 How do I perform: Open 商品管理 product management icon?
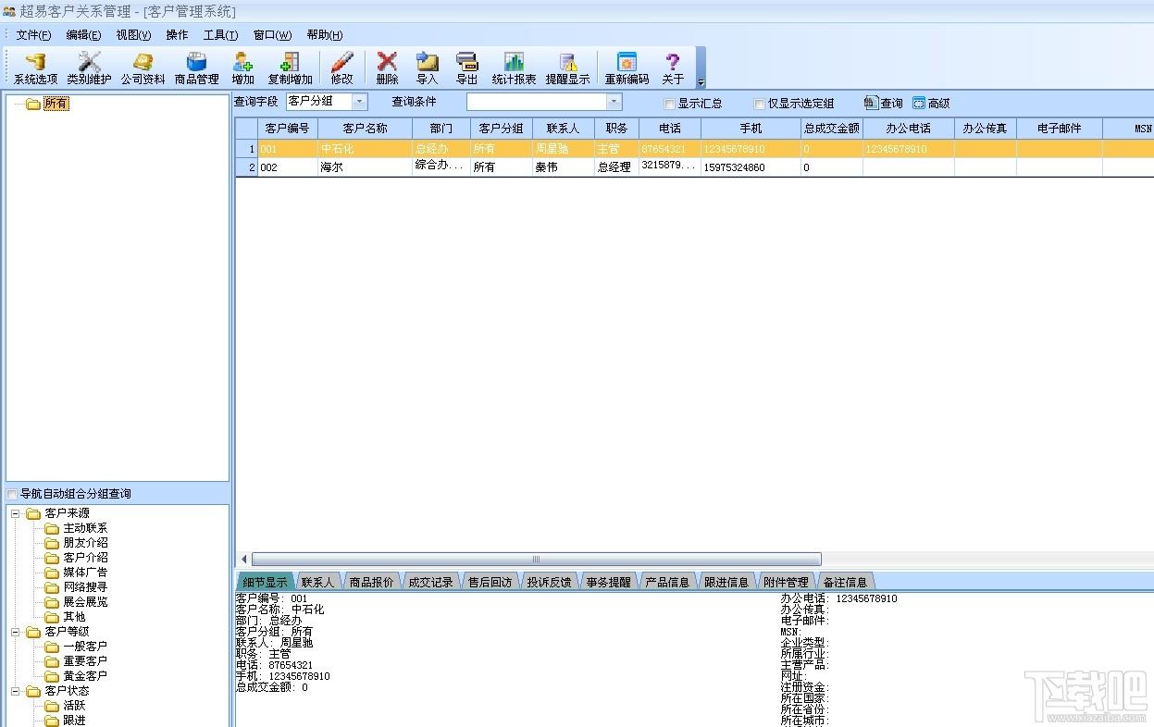pyautogui.click(x=196, y=68)
